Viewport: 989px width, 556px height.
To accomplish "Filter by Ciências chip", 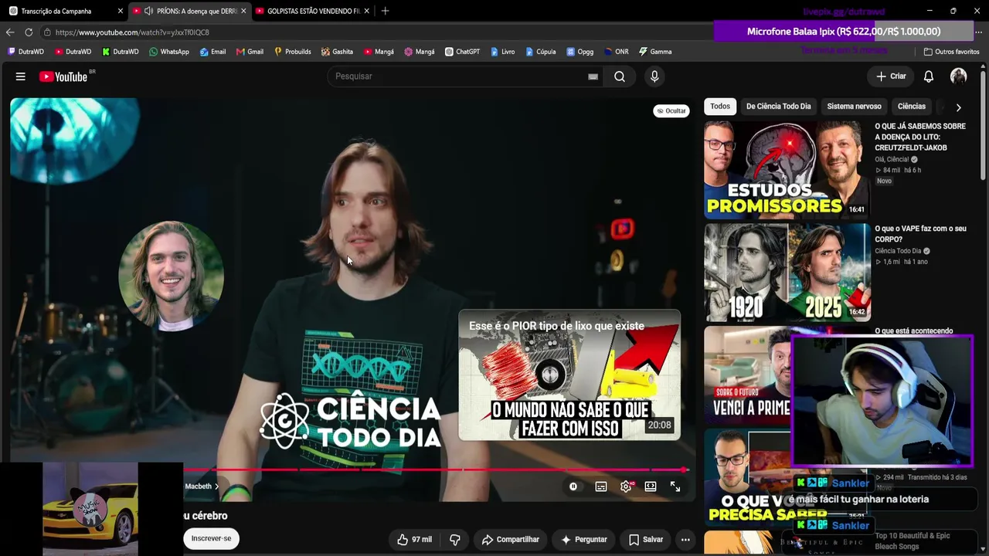I will click(912, 107).
